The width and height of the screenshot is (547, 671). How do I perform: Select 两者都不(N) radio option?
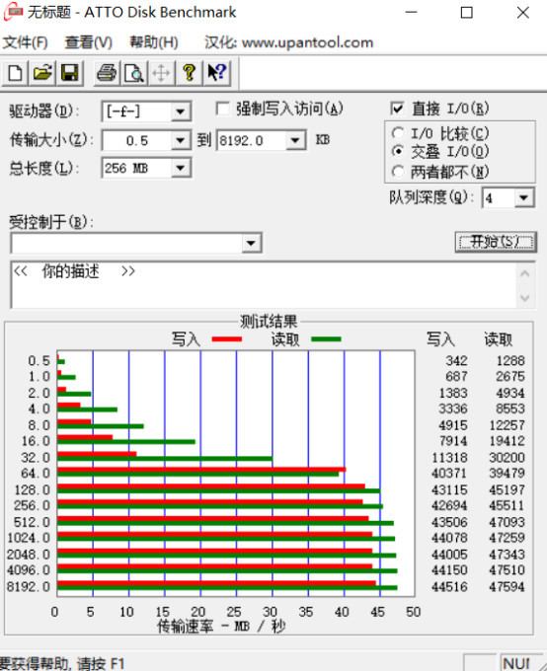(398, 172)
